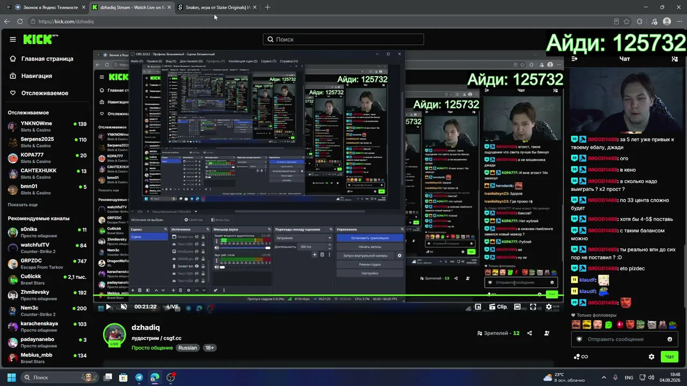This screenshot has height=386, width=687.
Task: Collapse the chat panel with the arrow icon
Action: click(574, 59)
